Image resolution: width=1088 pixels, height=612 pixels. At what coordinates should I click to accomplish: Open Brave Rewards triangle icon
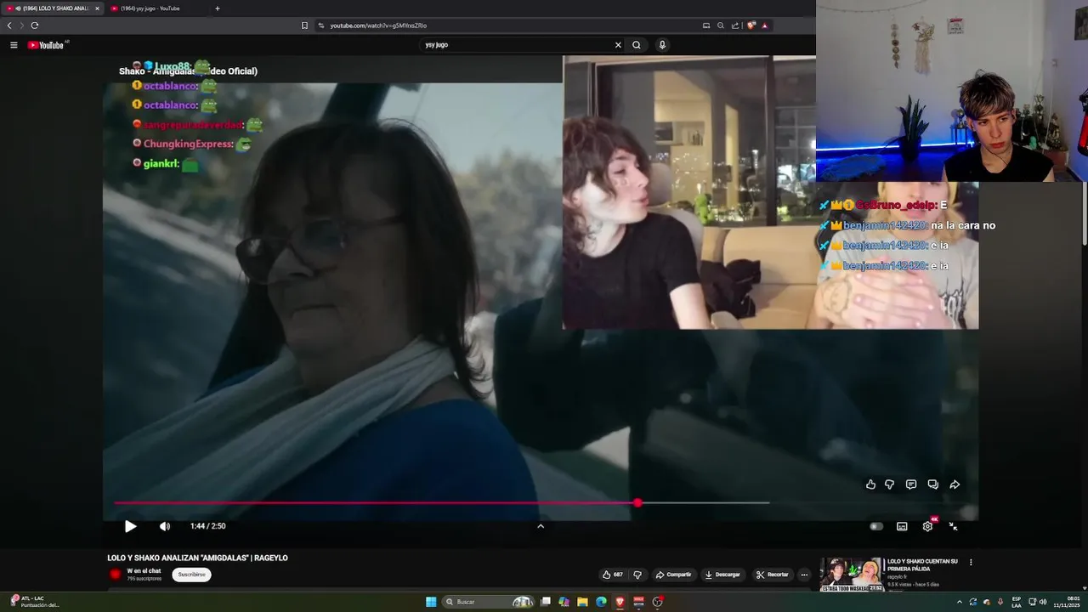(x=764, y=25)
